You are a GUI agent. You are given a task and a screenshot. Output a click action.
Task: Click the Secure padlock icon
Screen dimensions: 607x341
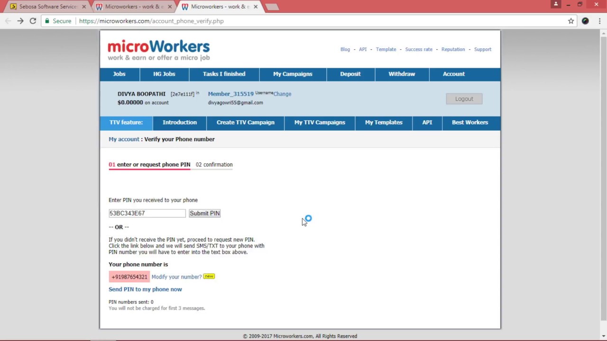(46, 21)
